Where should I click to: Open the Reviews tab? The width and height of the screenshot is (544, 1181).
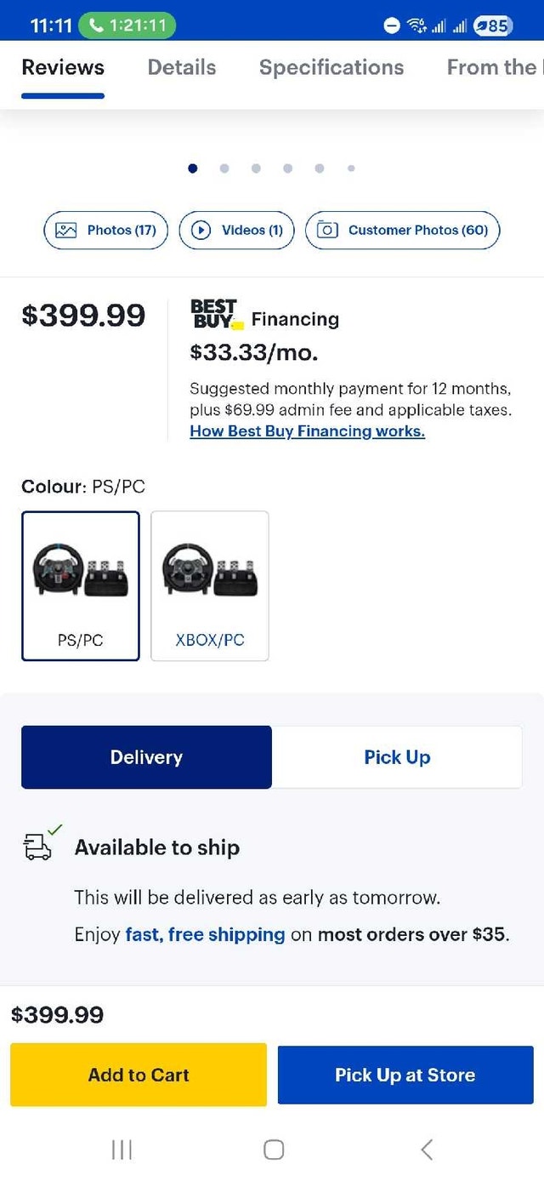(63, 67)
